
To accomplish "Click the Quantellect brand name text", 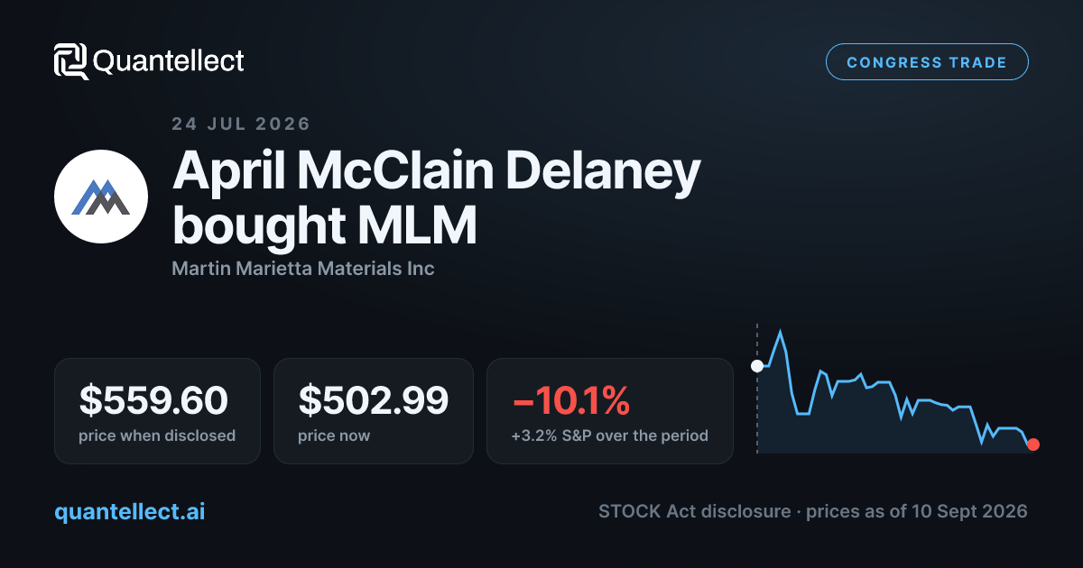I will click(169, 61).
